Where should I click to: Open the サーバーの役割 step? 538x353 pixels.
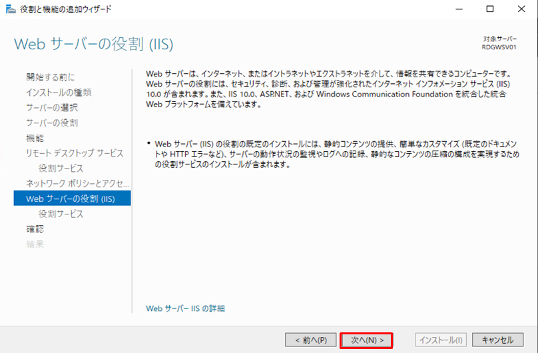[52, 123]
